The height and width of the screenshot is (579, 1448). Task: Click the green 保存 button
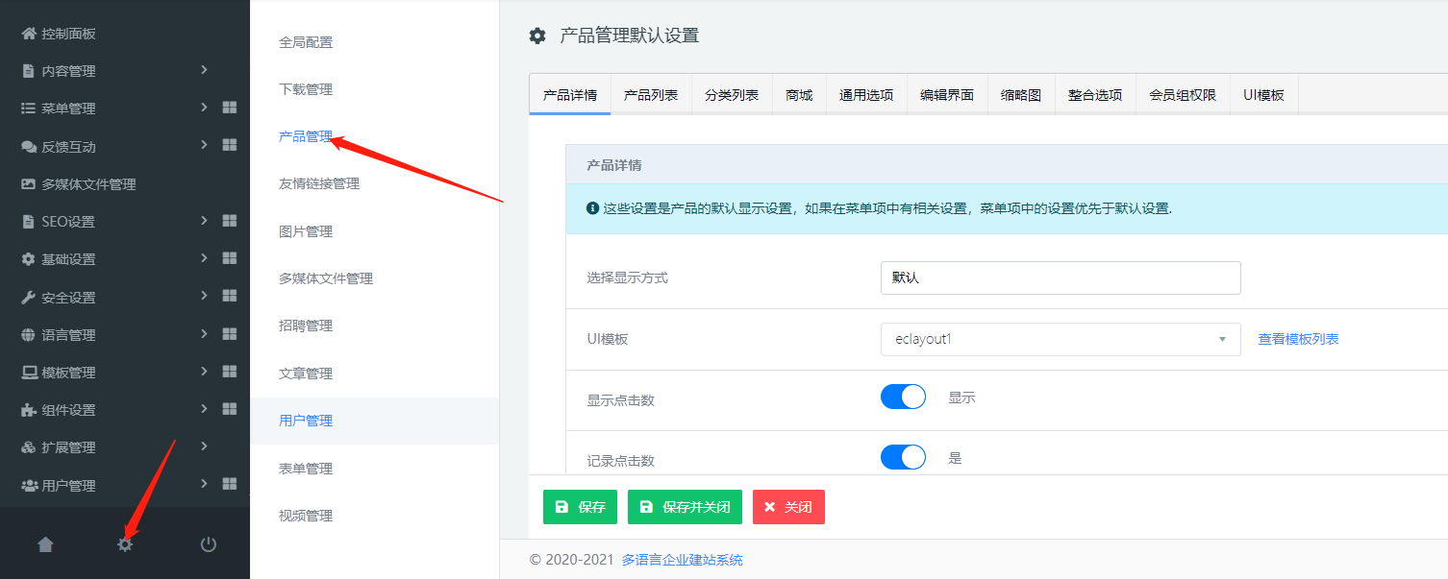pos(580,507)
